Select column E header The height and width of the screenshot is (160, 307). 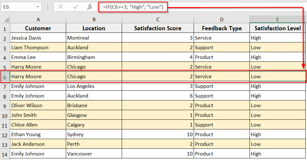pyautogui.click(x=277, y=19)
